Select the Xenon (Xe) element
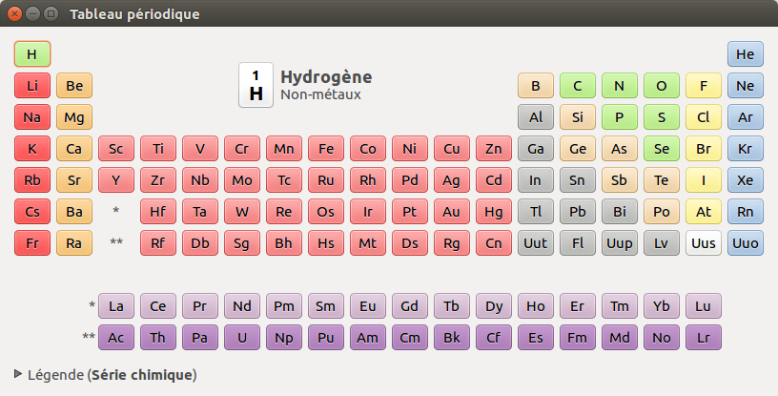This screenshot has height=396, width=778. [x=746, y=179]
